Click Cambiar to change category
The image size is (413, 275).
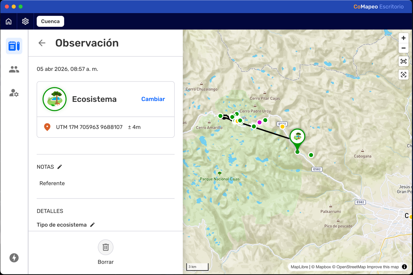pos(153,99)
